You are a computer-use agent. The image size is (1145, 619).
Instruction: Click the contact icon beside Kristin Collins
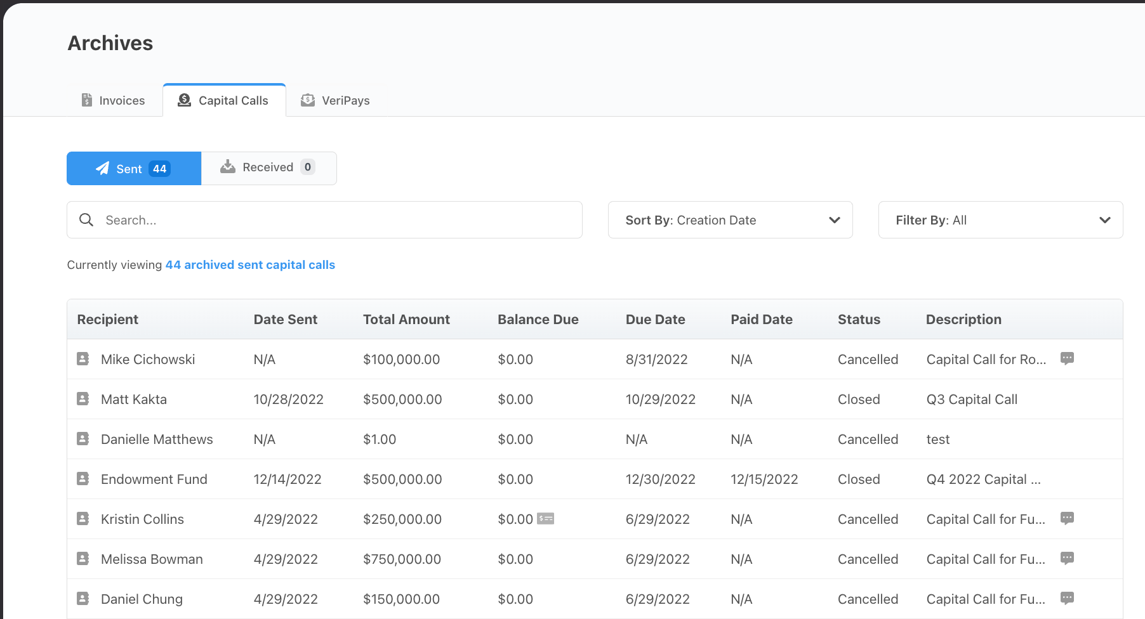click(83, 519)
